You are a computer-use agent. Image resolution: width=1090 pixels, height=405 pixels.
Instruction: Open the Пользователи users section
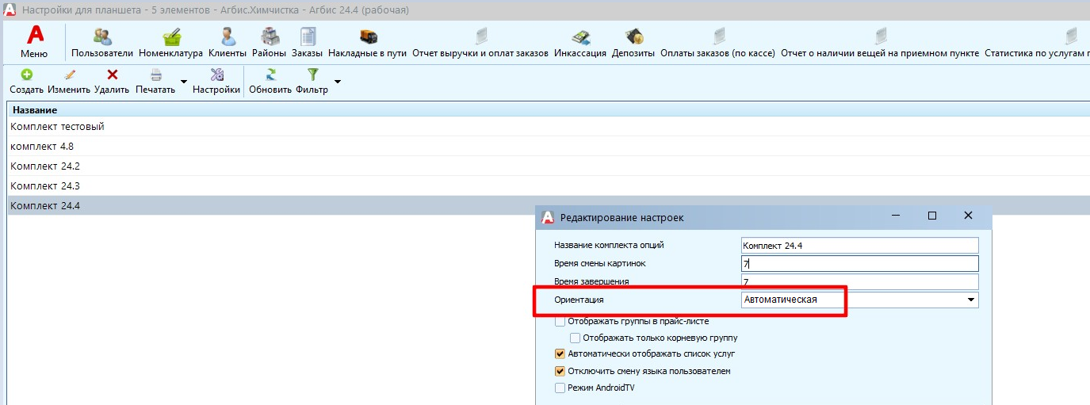[103, 37]
